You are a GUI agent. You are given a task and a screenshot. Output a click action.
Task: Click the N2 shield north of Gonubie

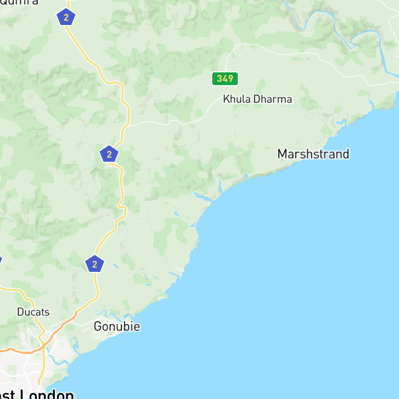coord(95,264)
